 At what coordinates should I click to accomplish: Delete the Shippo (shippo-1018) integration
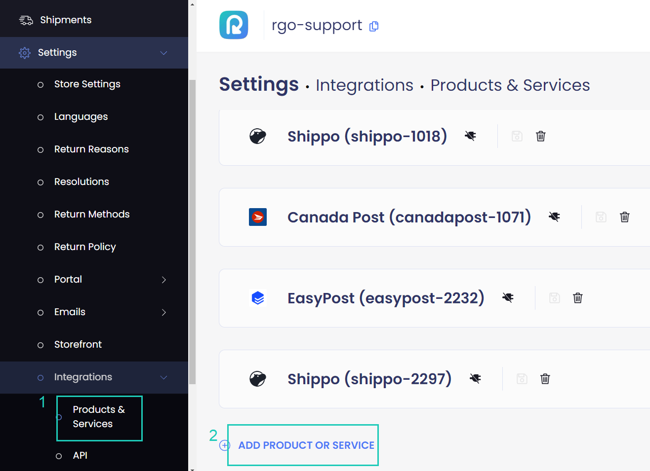pyautogui.click(x=540, y=136)
